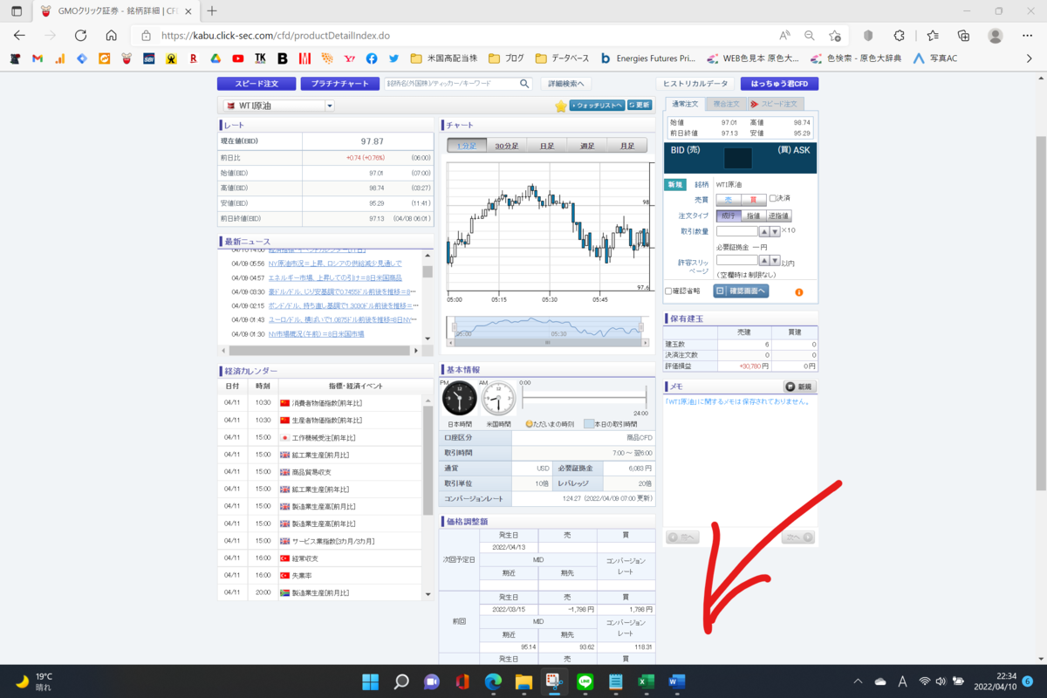Screen dimensions: 1047x698
Task: Click the economic calendar vertical scrollbar
Action: pos(428,460)
